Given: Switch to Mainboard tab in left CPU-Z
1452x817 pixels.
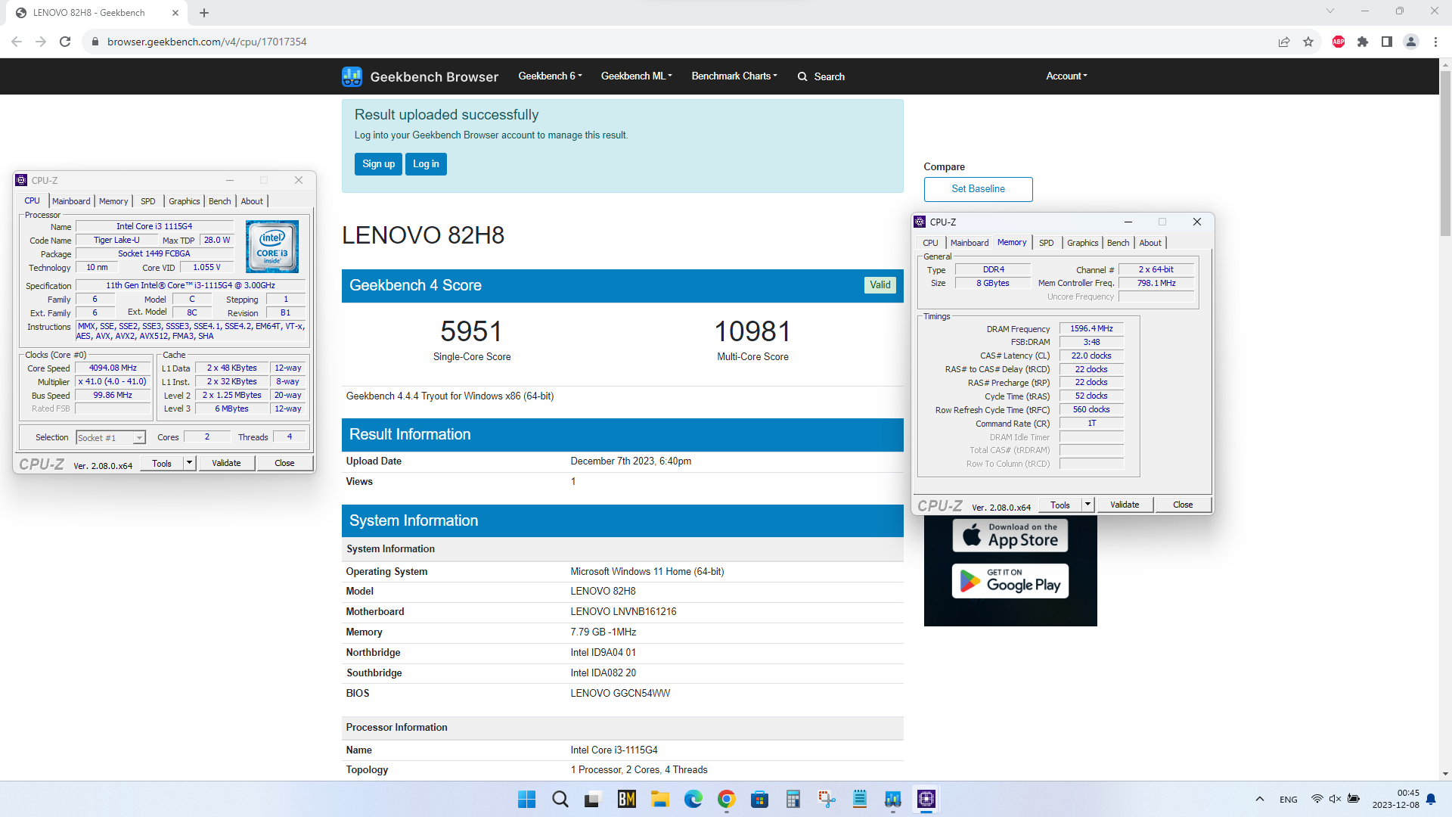Looking at the screenshot, I should (71, 201).
